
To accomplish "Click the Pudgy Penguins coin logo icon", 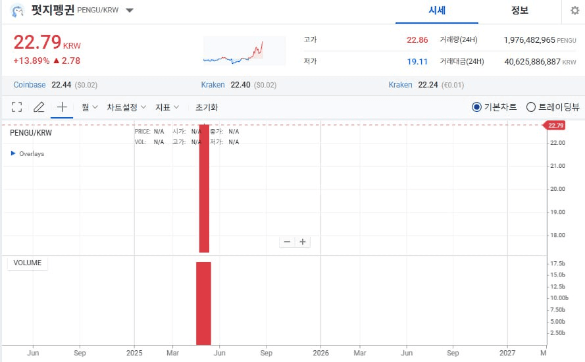I will (17, 11).
